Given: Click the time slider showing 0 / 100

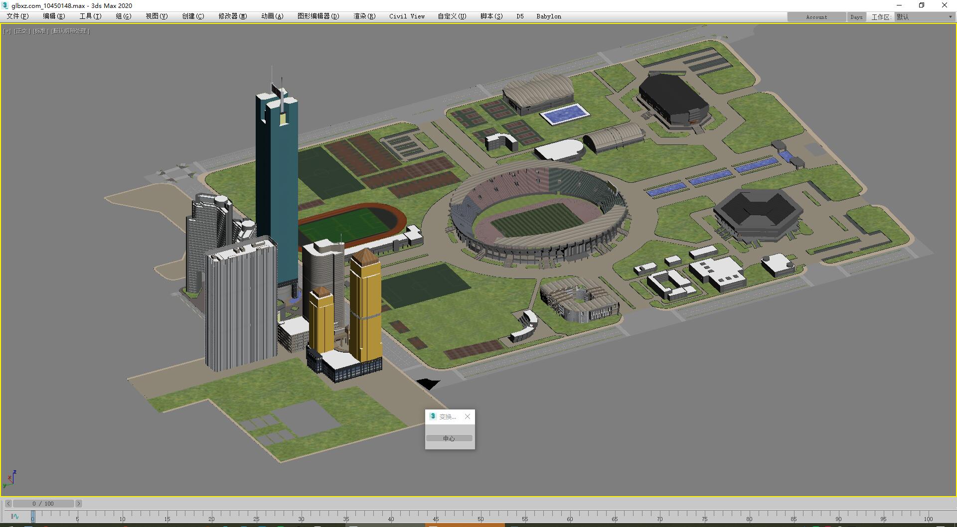Looking at the screenshot, I should [43, 504].
